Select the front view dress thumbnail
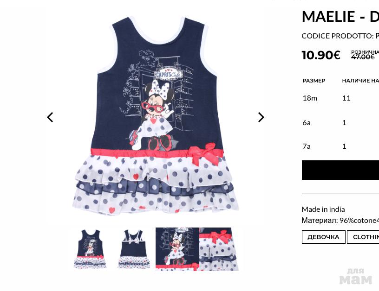Viewport: 379px width, 291px height. [90, 249]
